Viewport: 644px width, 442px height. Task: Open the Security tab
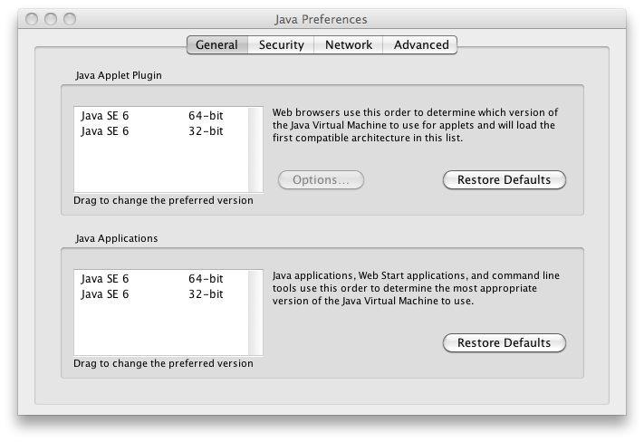tap(281, 44)
